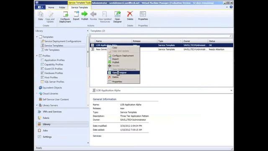Sort by the Type column header
The width and height of the screenshot is (268, 151).
tap(170, 41)
